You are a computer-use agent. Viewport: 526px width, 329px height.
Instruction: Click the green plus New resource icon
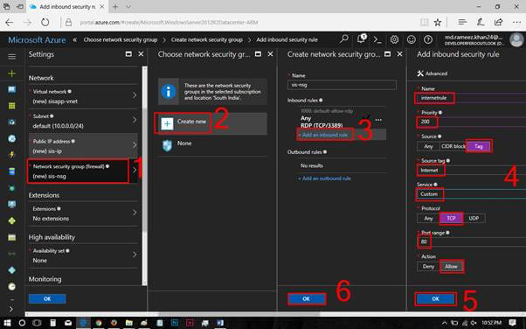click(11, 73)
